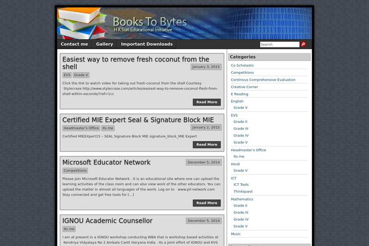The image size is (369, 246).
Task: Select the Grade V tag on the coconut post
Action: (81, 75)
